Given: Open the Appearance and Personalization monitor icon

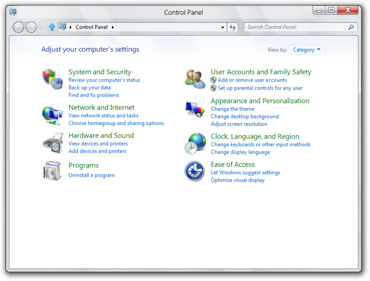Looking at the screenshot, I should (195, 109).
